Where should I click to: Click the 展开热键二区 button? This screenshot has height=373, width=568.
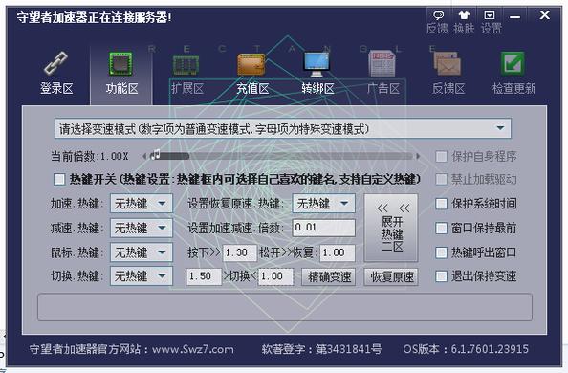coord(391,228)
